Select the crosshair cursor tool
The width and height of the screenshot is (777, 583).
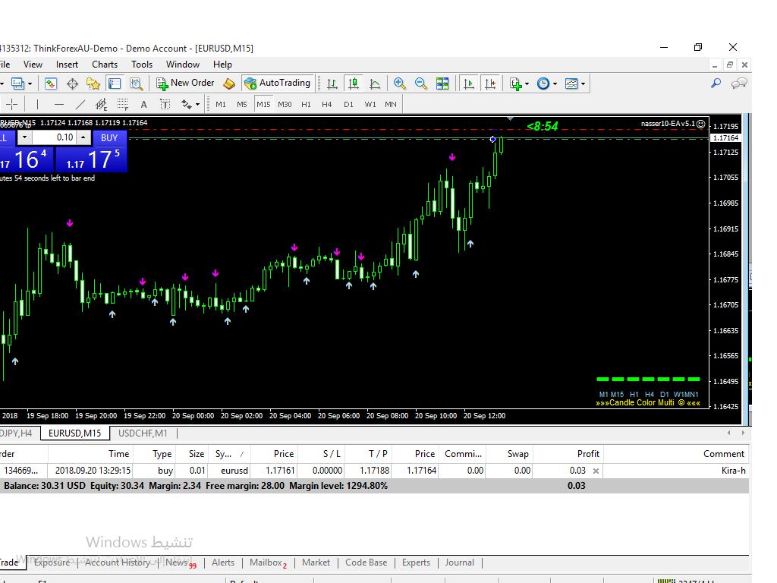pos(12,104)
